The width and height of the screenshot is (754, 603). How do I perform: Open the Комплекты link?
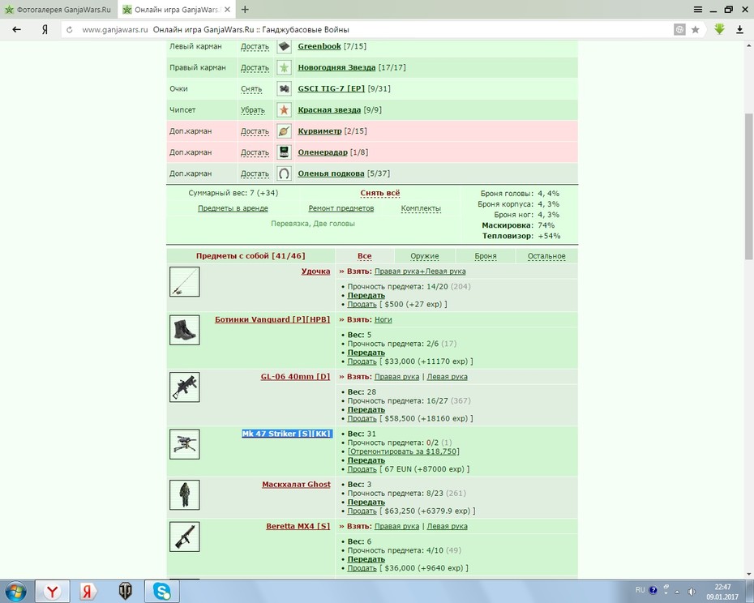[x=421, y=208]
